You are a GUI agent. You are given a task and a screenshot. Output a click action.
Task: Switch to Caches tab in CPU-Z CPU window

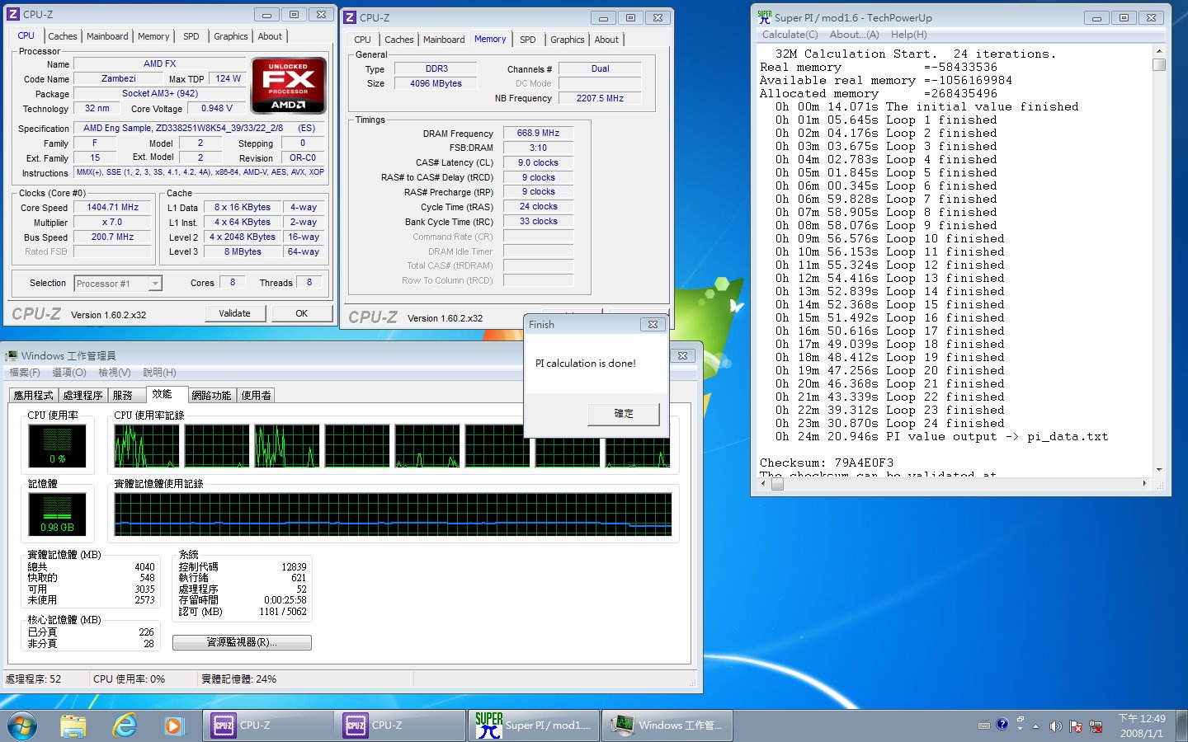point(62,36)
